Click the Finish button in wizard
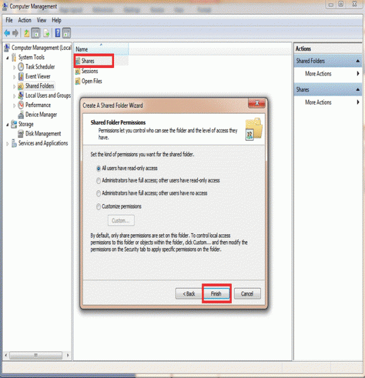This screenshot has width=365, height=378. click(x=216, y=294)
